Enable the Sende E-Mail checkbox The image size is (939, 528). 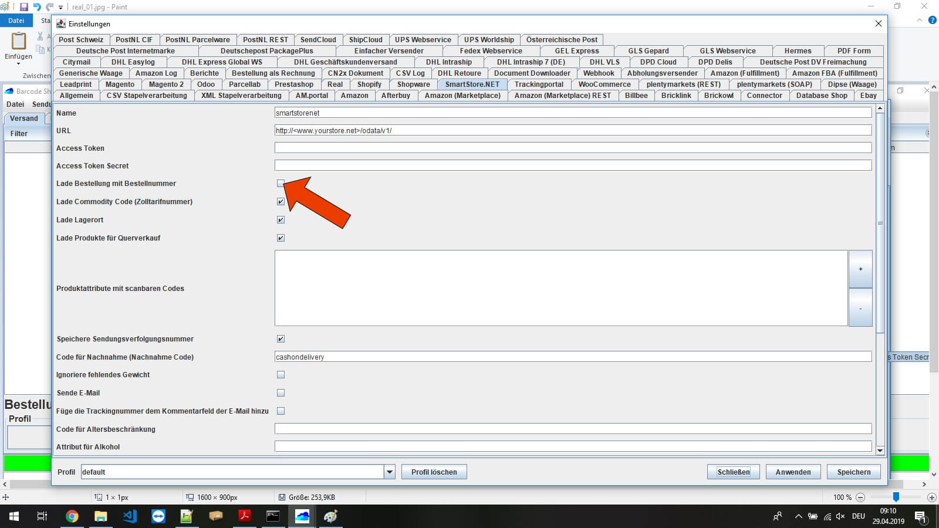point(281,393)
